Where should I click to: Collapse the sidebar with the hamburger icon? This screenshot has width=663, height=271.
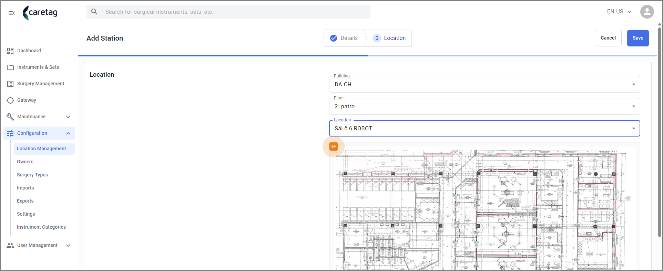pos(12,13)
